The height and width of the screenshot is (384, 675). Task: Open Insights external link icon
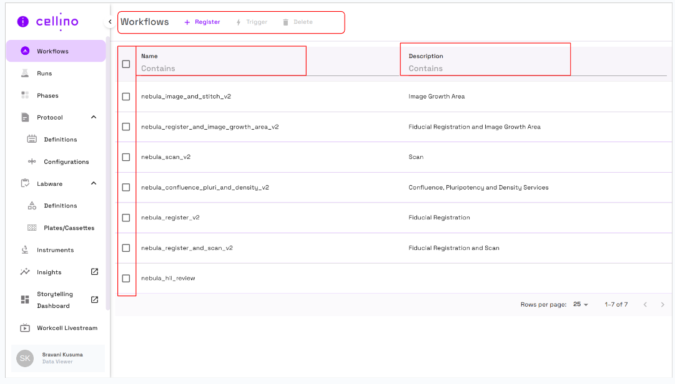click(94, 272)
